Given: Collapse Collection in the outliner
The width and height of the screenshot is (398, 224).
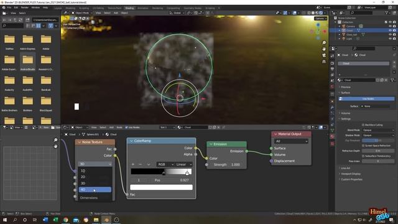Looking at the screenshot, I should pos(336,22).
